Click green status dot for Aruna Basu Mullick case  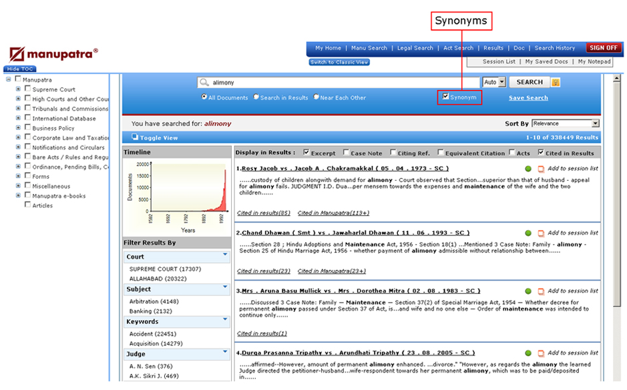coord(528,291)
